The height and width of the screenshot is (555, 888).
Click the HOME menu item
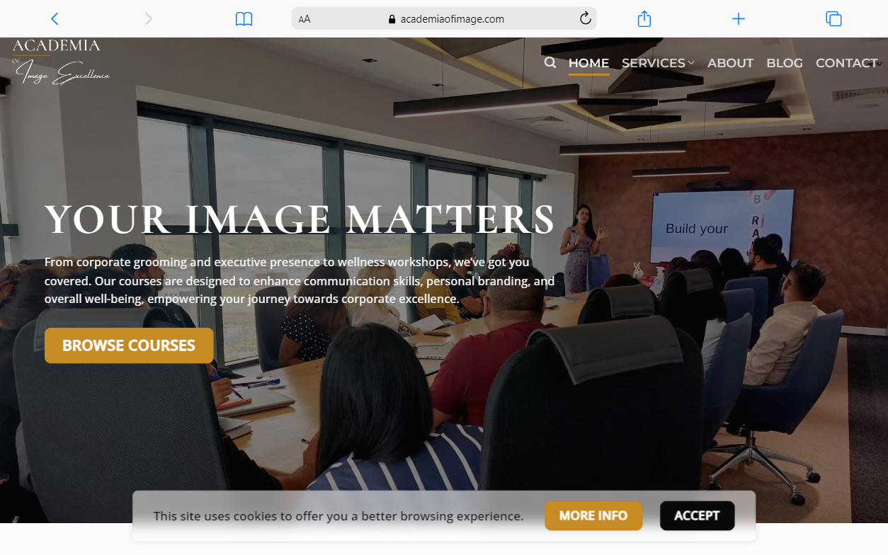point(588,63)
